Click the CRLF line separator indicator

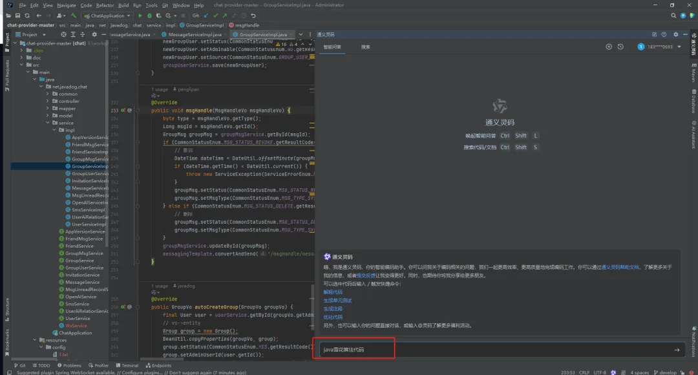[584, 372]
